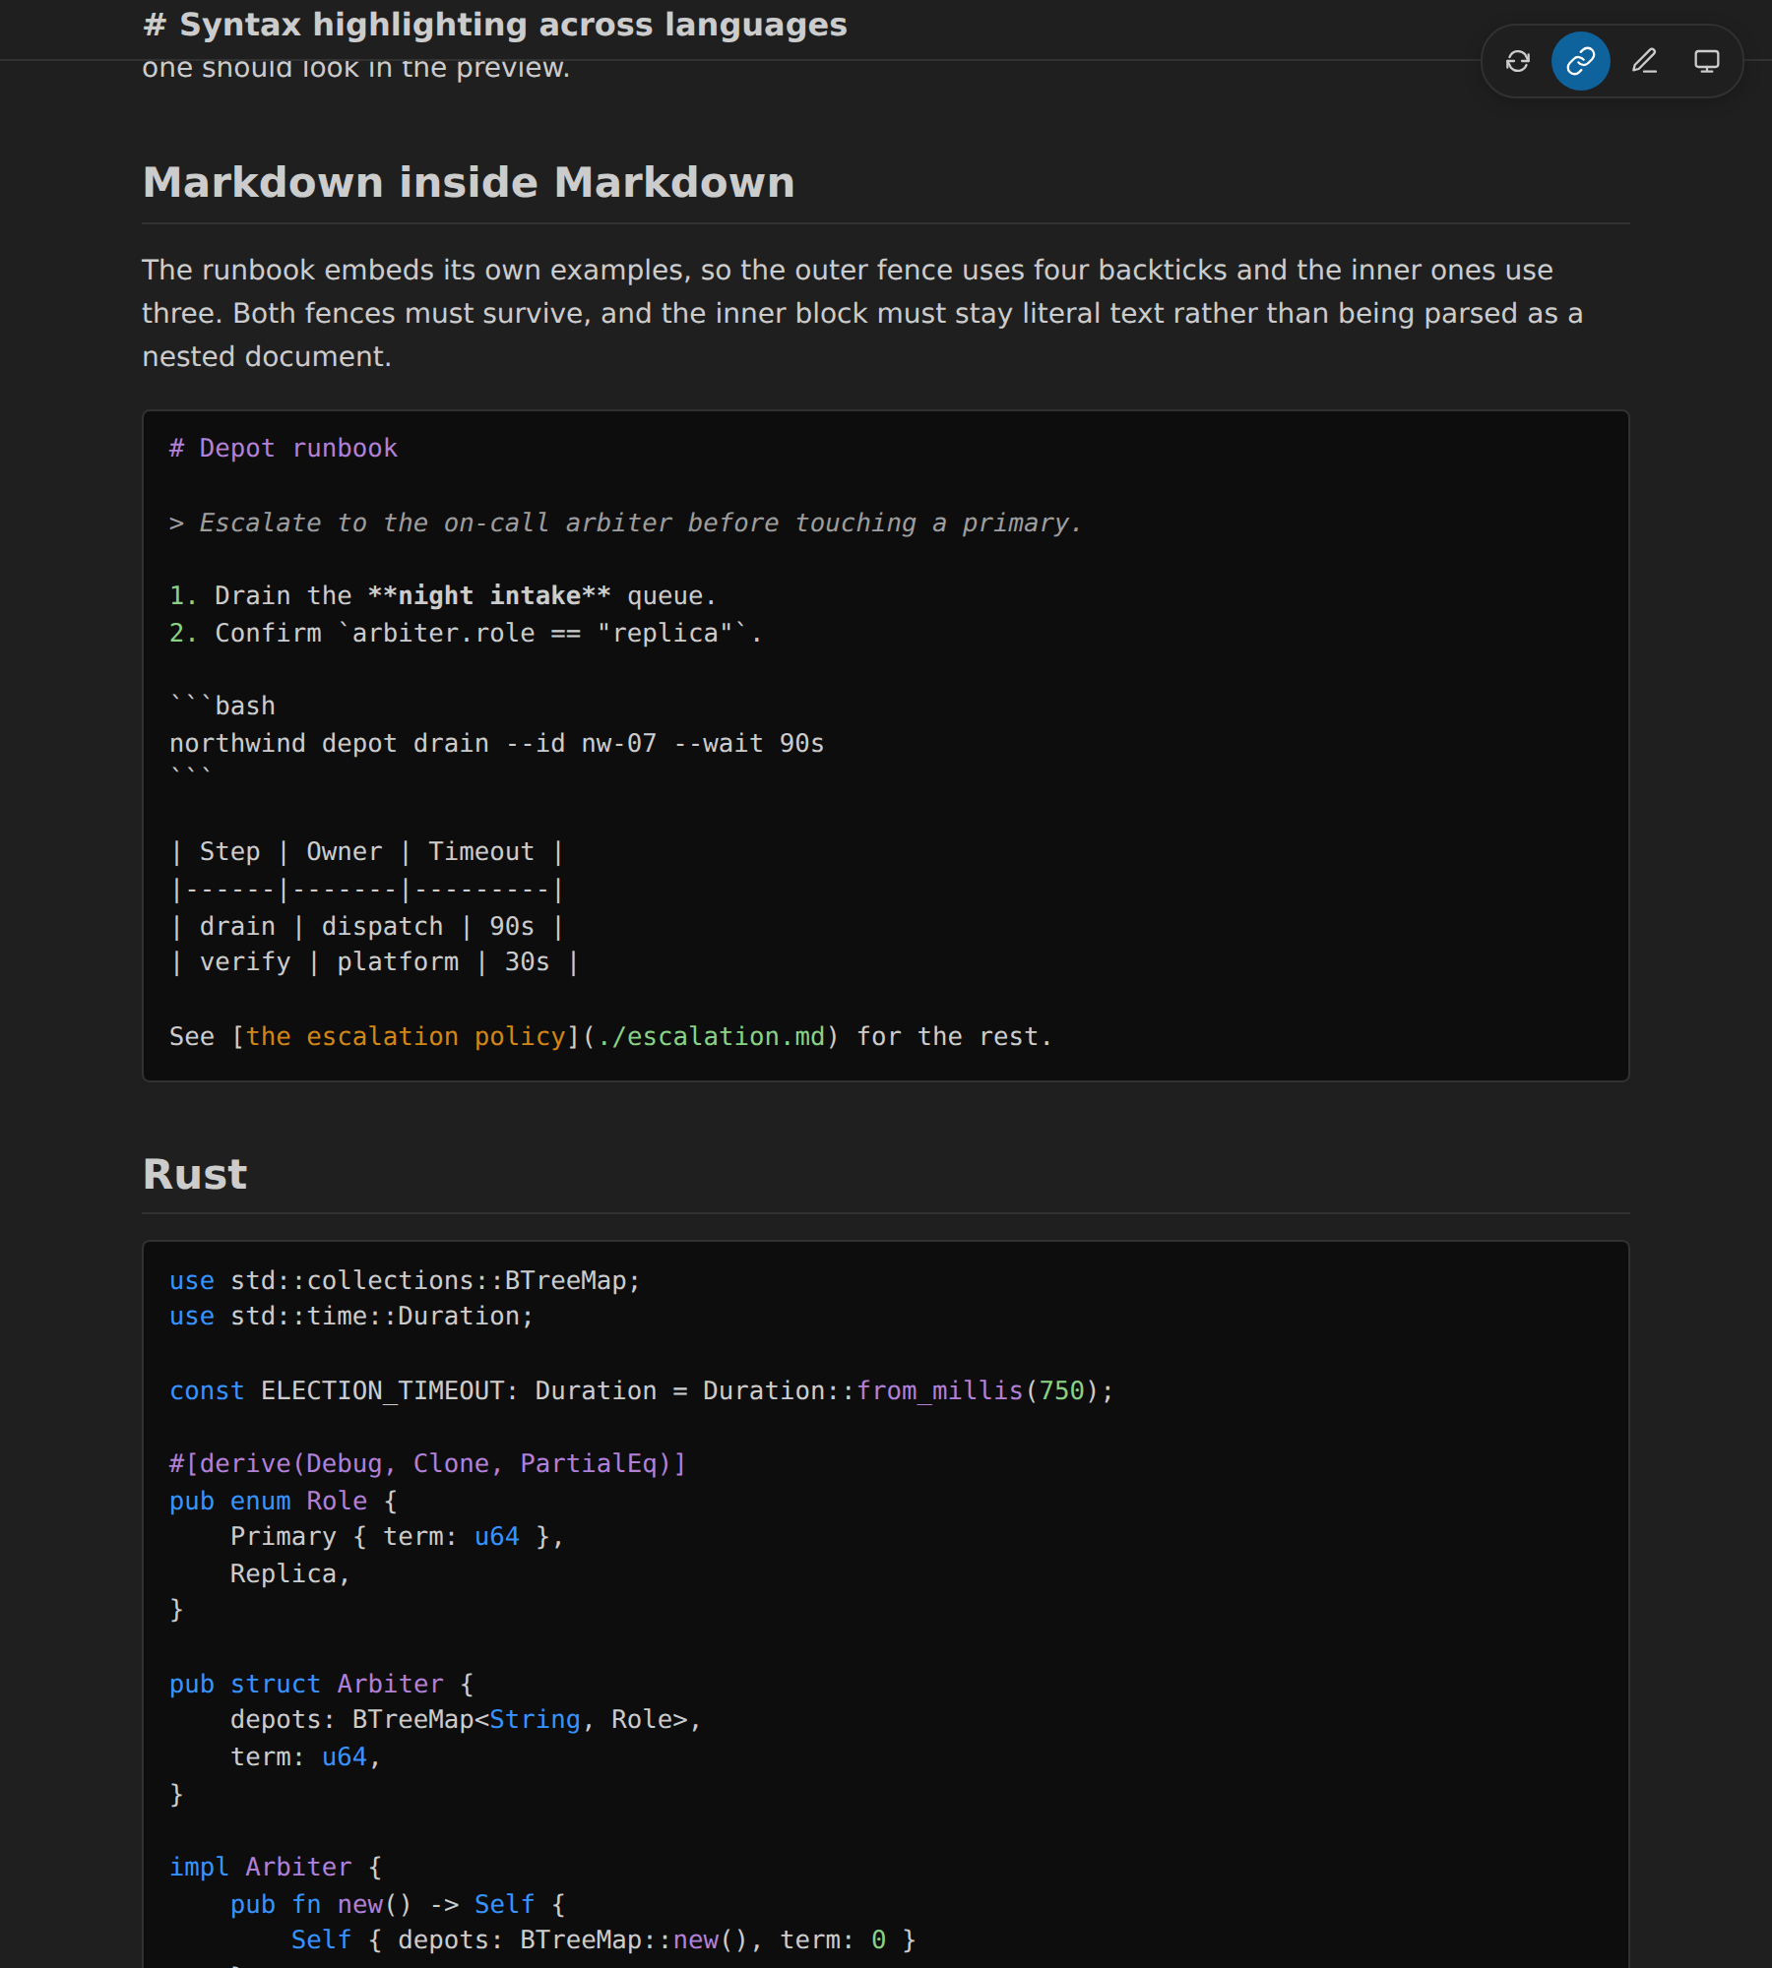Click the "| Step | Owner | Timeout |" table header row
Image resolution: width=1772 pixels, height=1968 pixels.
pyautogui.click(x=367, y=851)
